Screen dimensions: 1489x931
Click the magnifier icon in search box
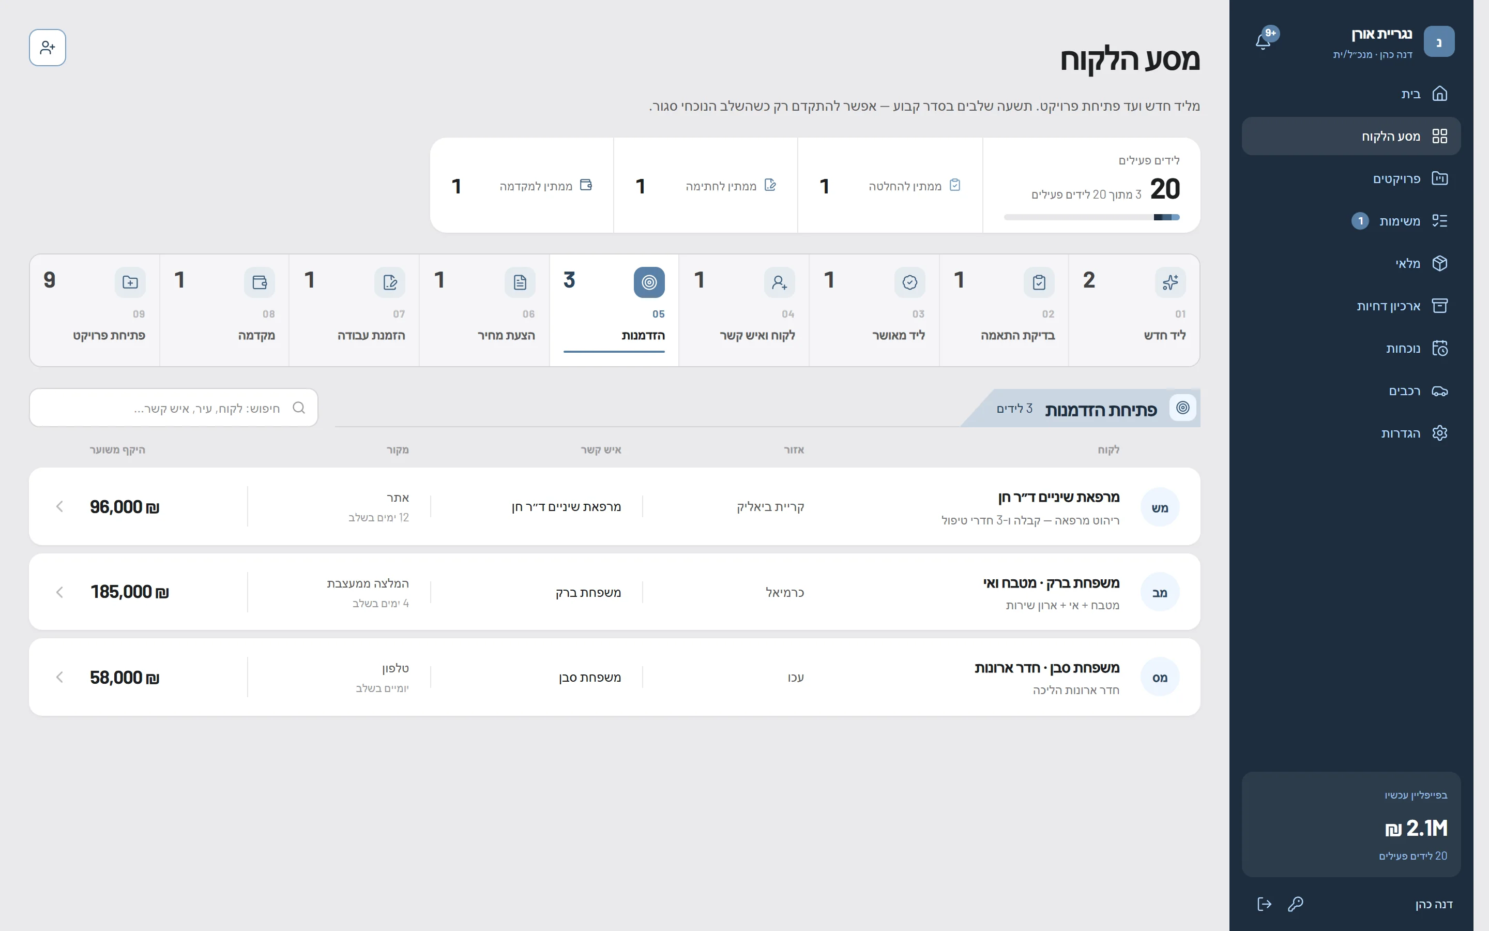click(299, 408)
